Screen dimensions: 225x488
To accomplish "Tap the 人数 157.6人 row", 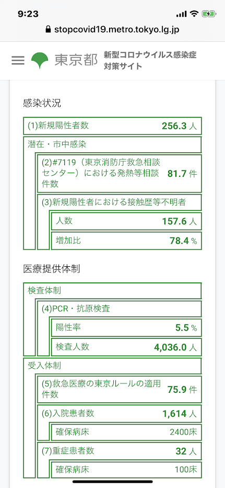I will click(126, 221).
